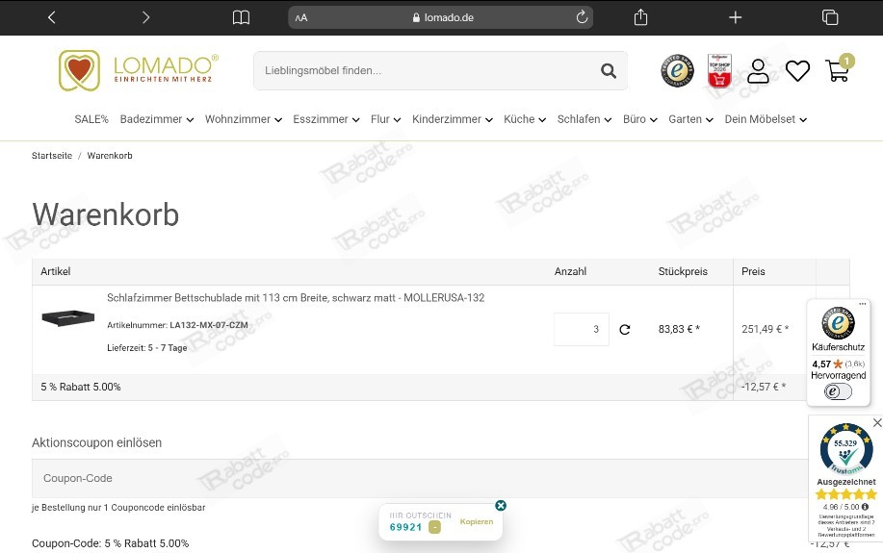
Task: Go to the Startseite breadcrumb link
Action: (52, 156)
